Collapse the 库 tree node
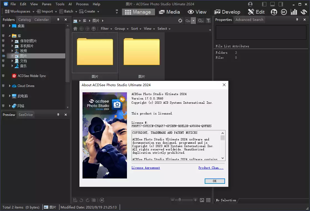Viewport: 310px width, 211px height. 9,36
